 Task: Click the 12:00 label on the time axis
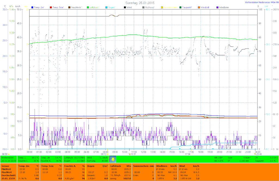[x=143, y=152]
